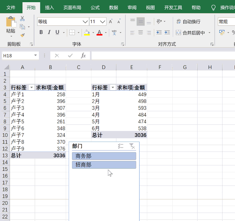Confirm the formula bar entry
Screen dimensions: 235x221
point(70,56)
